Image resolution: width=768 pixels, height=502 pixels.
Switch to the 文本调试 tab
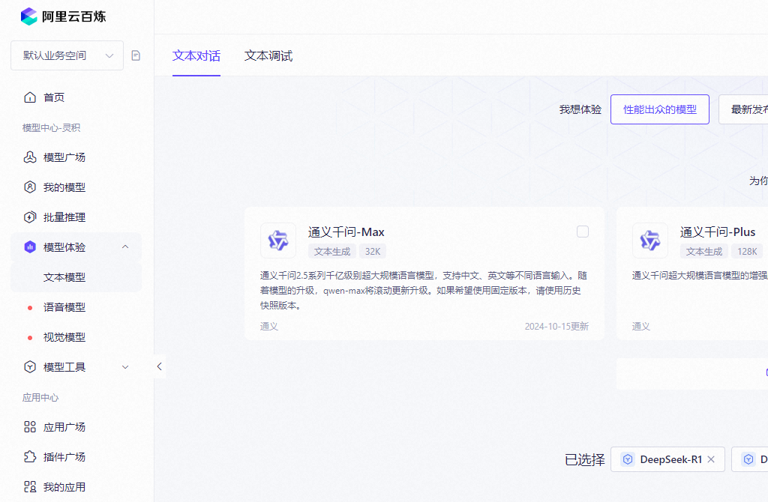268,55
